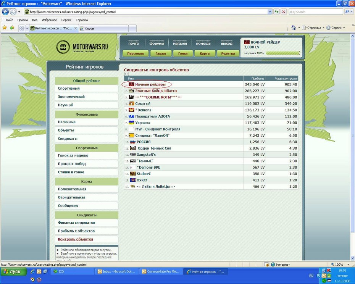Click the выход navigation link
The image size is (355, 284).
click(227, 44)
